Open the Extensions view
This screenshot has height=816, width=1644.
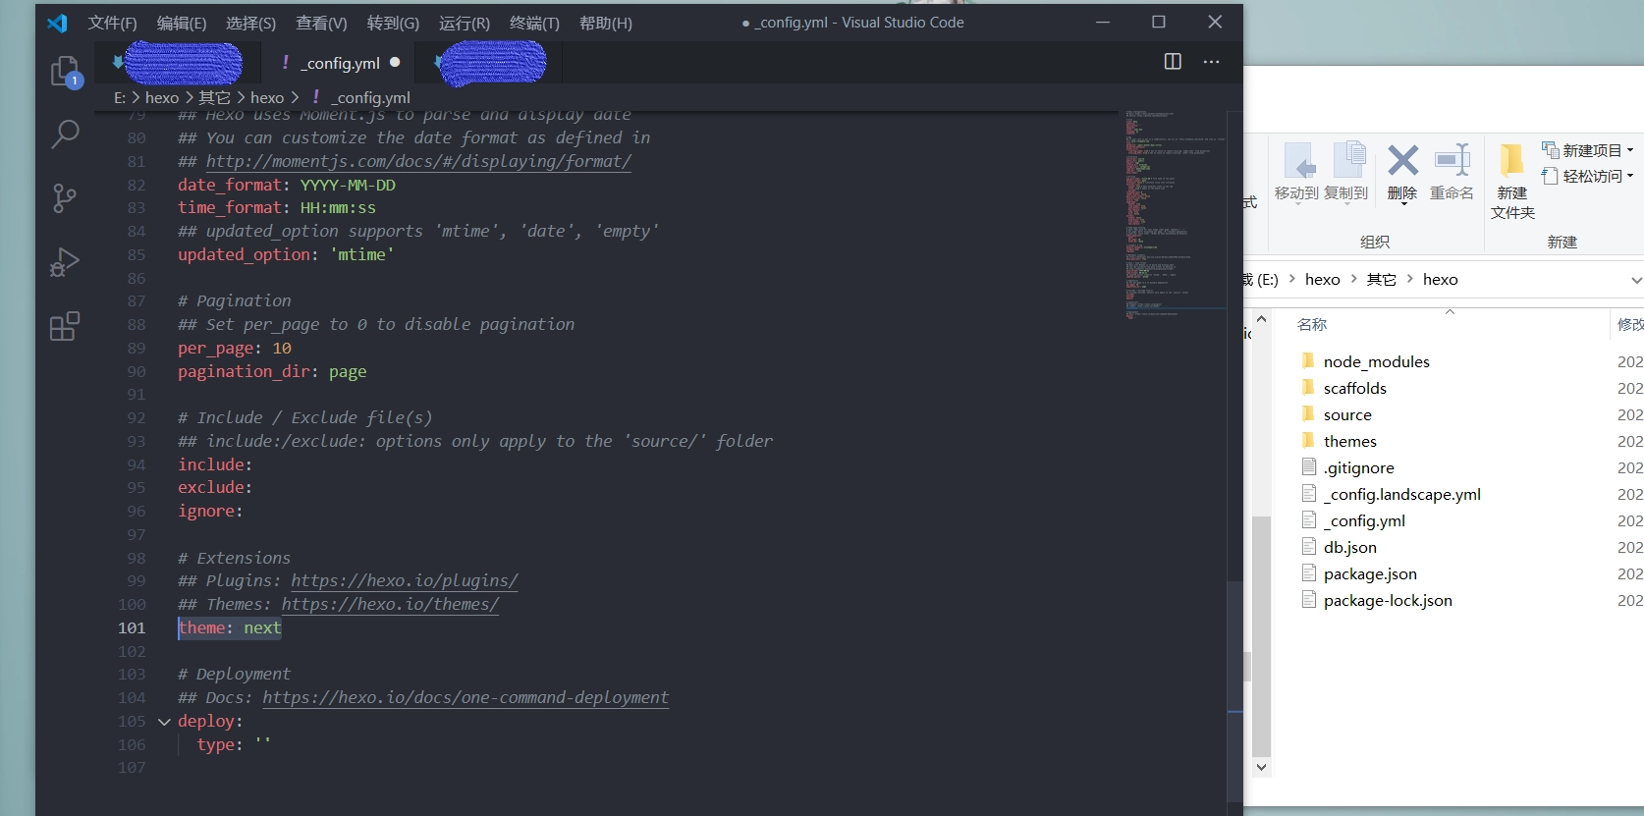pos(65,326)
